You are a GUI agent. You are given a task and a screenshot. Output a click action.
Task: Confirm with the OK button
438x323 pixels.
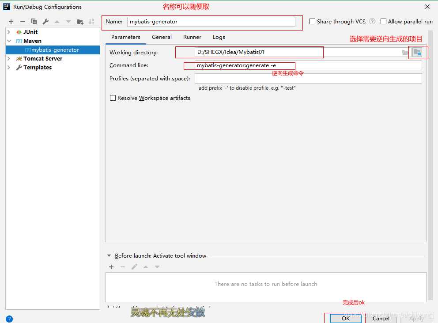[x=346, y=318]
